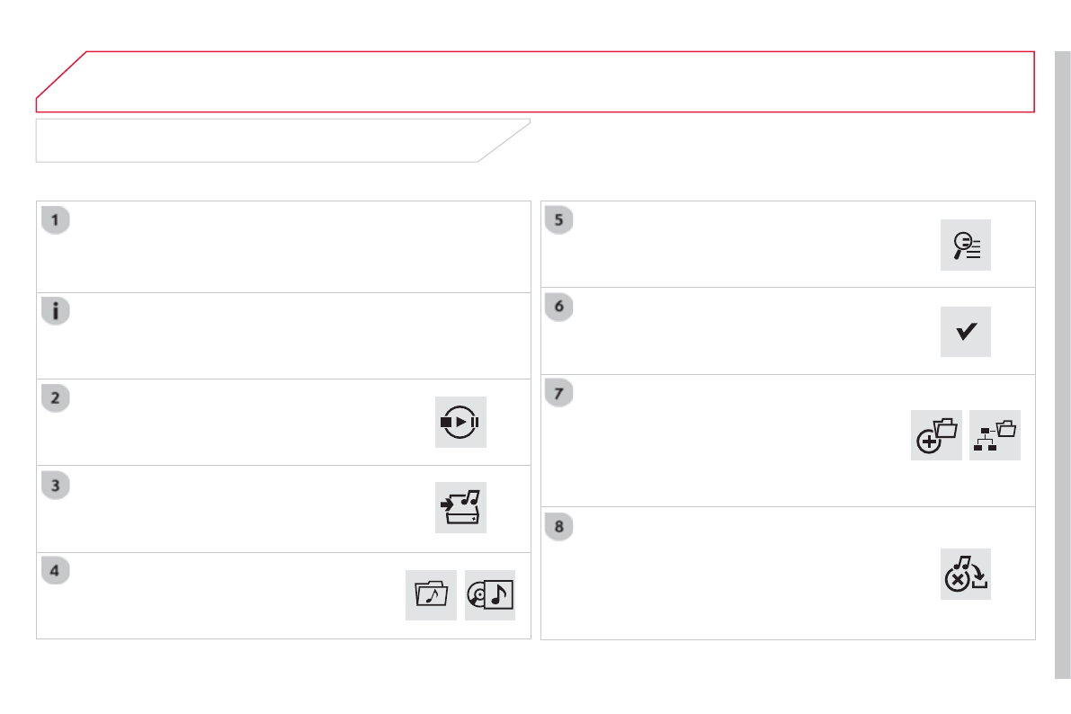Click the magnifier search list icon
The image size is (1071, 714).
(966, 245)
